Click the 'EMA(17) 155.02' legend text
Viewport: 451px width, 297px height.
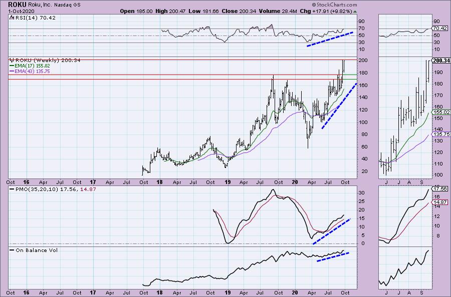(32, 65)
